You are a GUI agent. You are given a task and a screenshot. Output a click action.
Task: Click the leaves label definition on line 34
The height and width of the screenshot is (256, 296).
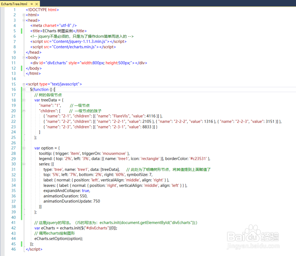point(115,186)
